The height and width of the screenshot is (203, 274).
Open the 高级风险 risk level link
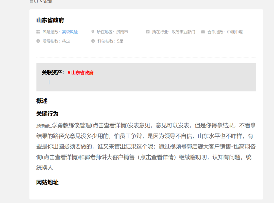point(70,32)
